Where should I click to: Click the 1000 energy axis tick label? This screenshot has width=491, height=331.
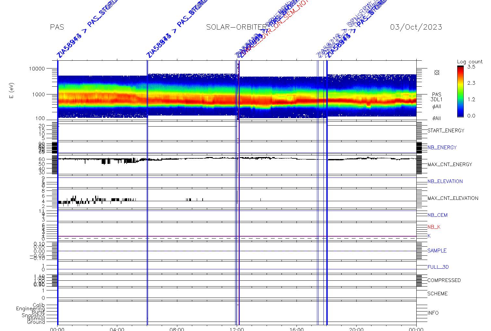click(38, 94)
